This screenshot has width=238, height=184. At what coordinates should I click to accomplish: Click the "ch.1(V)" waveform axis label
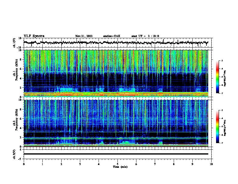(x=14, y=43)
